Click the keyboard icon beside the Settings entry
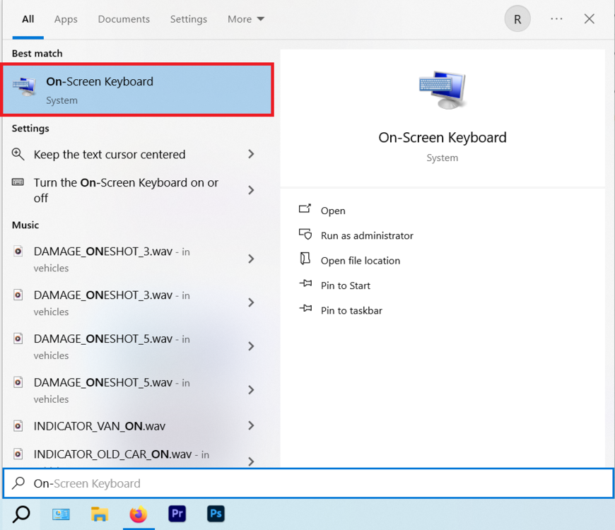The height and width of the screenshot is (530, 615). pos(17,182)
